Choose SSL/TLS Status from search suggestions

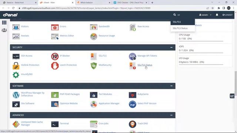click(x=183, y=28)
